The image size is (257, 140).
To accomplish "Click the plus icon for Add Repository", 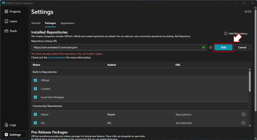I will [x=226, y=34].
